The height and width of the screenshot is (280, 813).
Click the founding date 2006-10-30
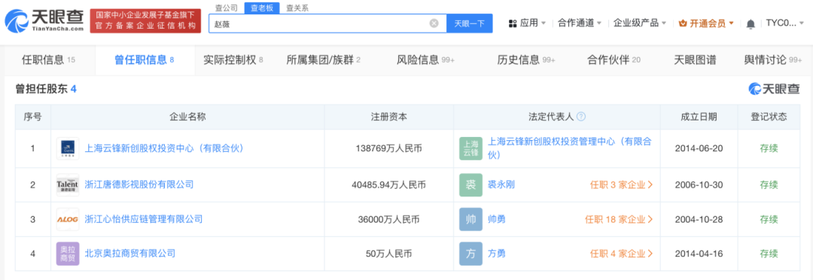point(699,184)
